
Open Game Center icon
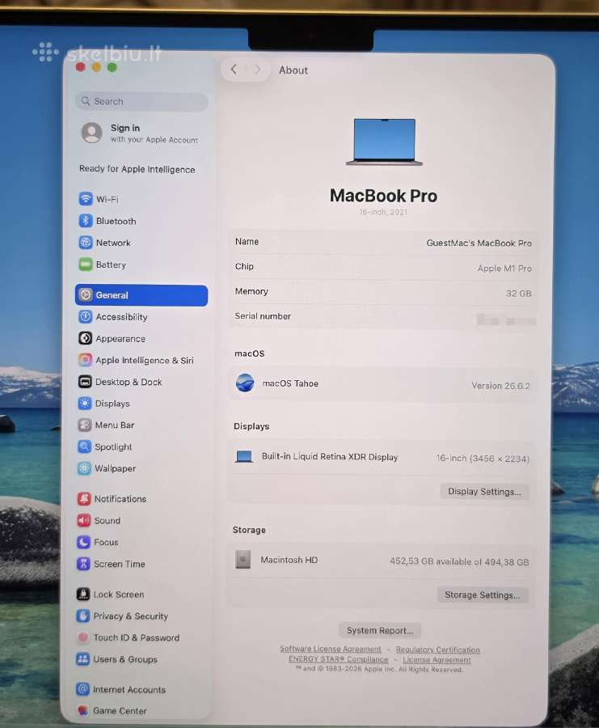[82, 710]
